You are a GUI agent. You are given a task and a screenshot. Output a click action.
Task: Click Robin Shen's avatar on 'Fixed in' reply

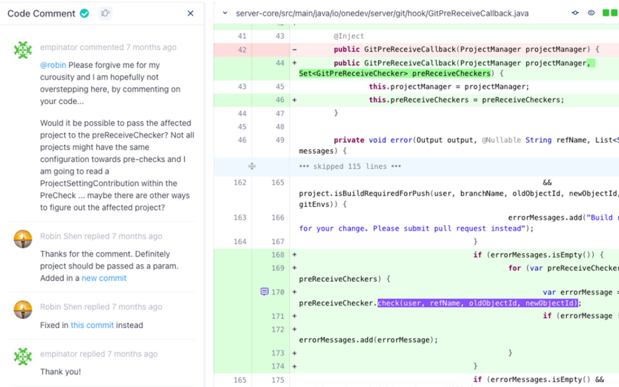point(23,309)
